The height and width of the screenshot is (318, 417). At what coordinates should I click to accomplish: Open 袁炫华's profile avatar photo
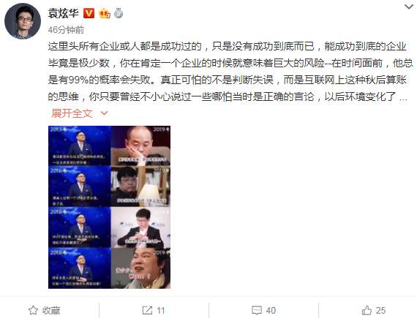(x=23, y=21)
